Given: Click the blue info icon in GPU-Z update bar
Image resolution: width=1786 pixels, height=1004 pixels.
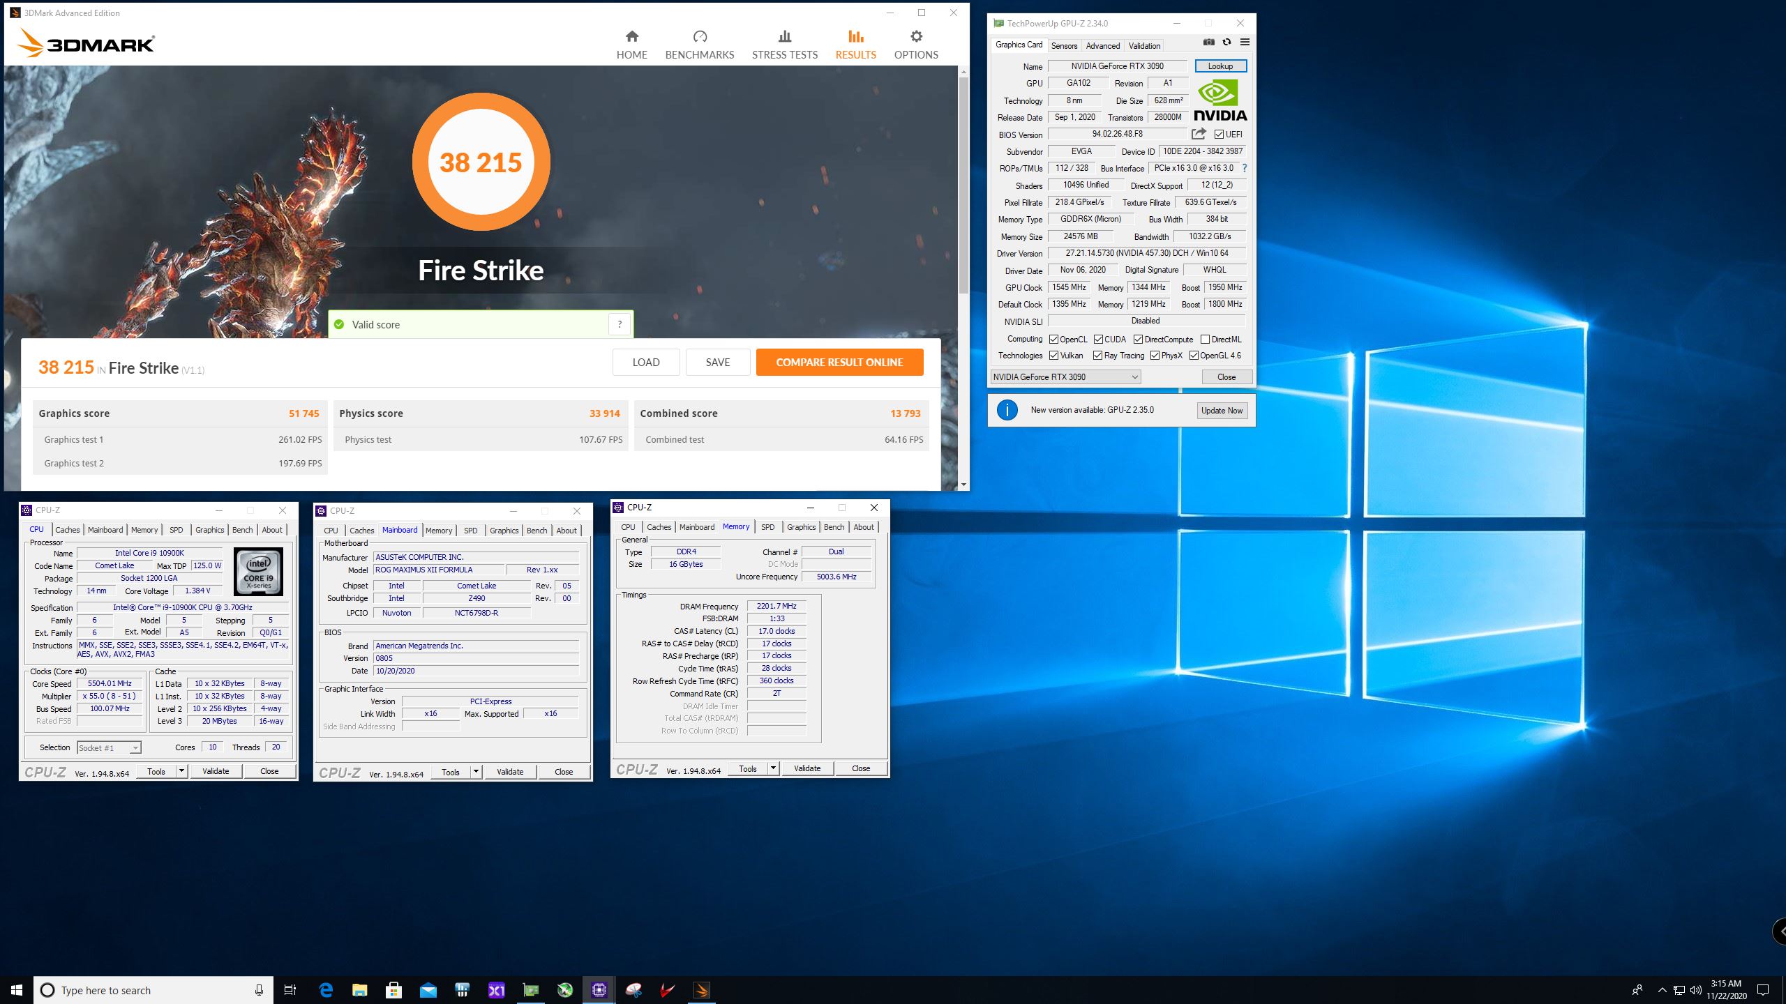Looking at the screenshot, I should [1007, 410].
